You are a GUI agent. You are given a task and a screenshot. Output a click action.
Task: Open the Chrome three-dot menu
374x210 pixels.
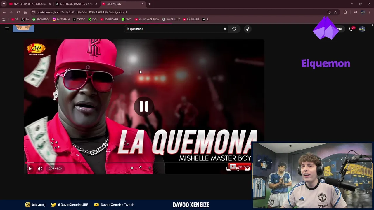[x=370, y=12]
